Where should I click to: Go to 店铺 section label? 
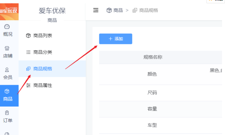(8, 56)
